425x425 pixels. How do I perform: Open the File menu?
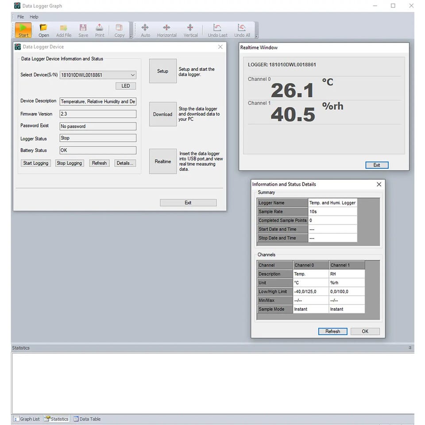(21, 17)
